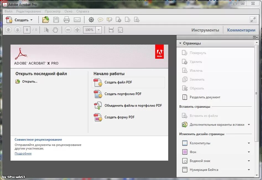Click the fit width scrolling icon

tap(111, 30)
